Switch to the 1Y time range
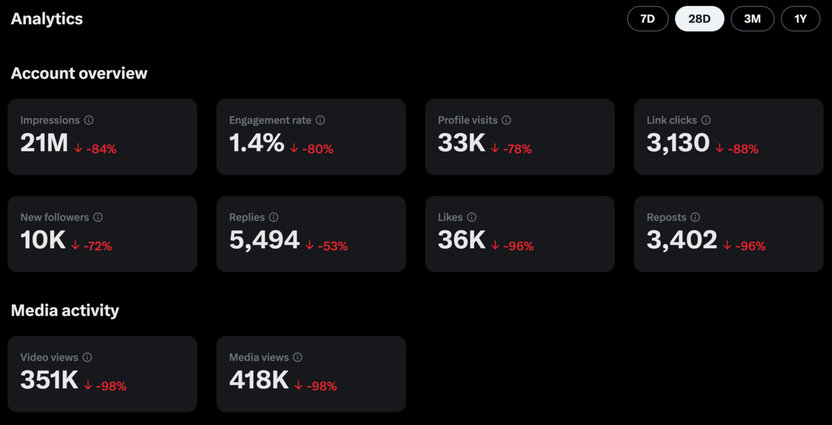832x425 pixels. tap(800, 19)
